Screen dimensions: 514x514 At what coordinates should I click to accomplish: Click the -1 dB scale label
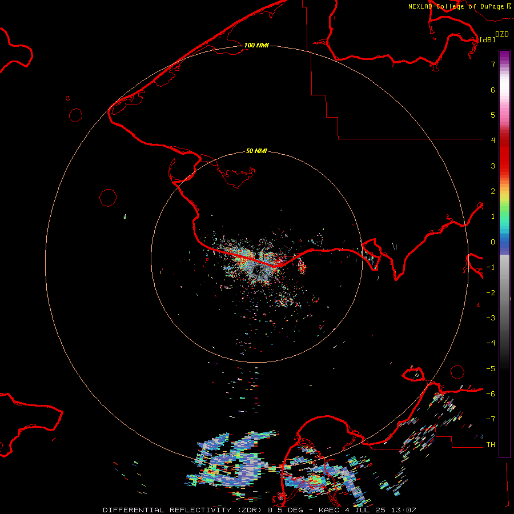pyautogui.click(x=491, y=267)
